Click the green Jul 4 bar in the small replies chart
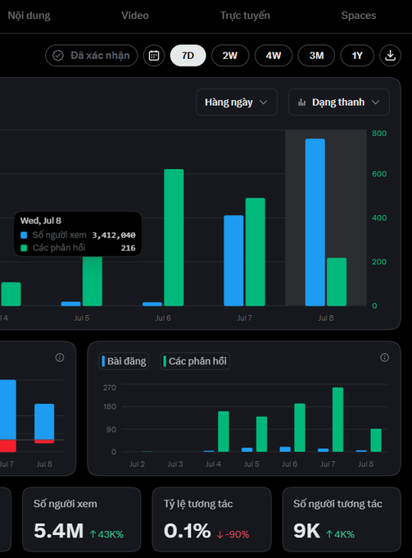412x558 pixels. pos(224,432)
